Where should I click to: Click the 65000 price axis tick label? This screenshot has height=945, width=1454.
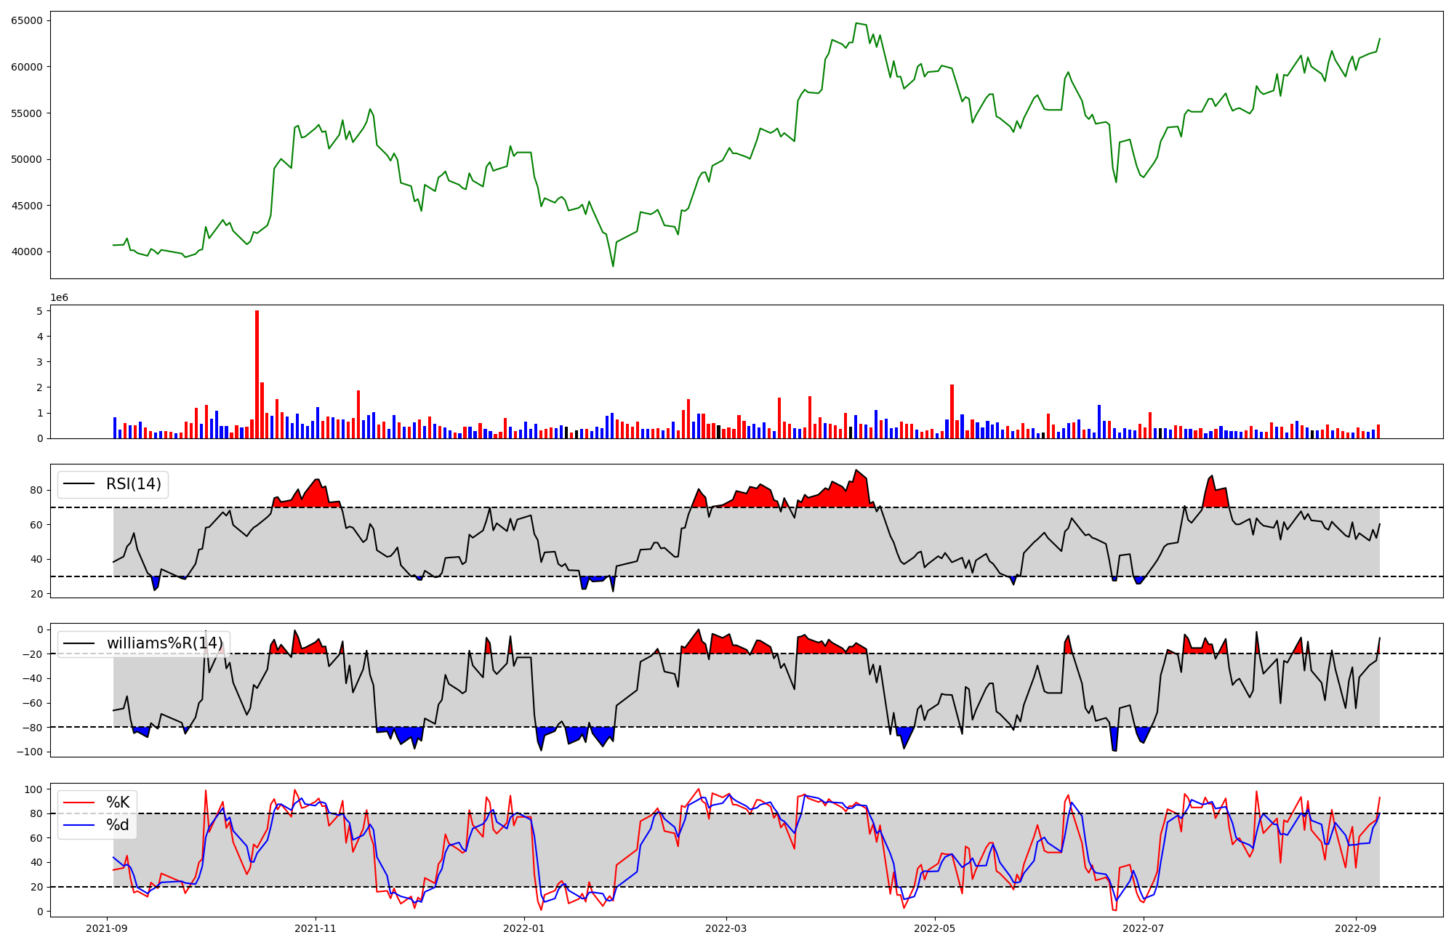[x=27, y=20]
